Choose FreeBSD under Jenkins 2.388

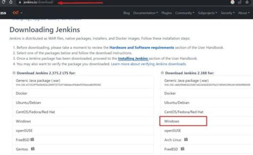pos(207,149)
